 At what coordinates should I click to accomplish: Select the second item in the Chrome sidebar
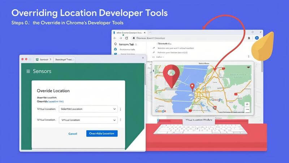pyautogui.click(x=127, y=49)
